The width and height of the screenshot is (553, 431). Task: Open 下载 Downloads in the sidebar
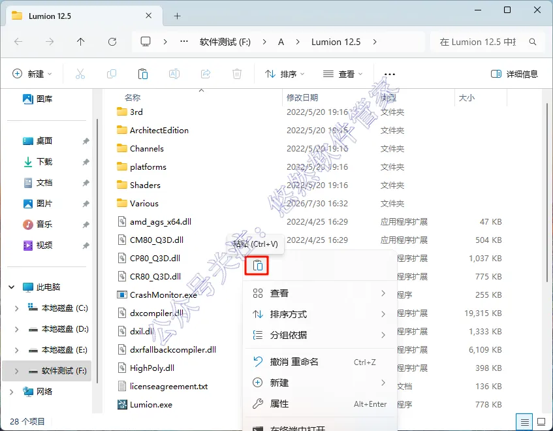(38, 162)
